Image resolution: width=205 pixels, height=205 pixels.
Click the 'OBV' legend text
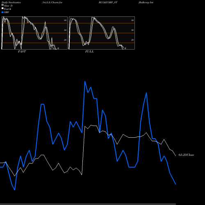7,12
